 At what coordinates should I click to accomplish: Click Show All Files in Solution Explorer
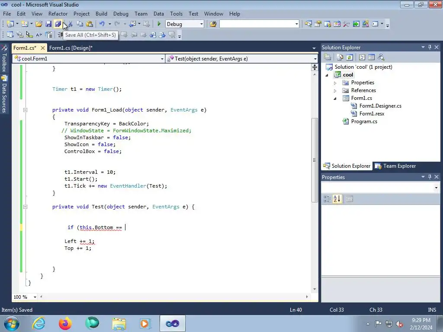340,57
